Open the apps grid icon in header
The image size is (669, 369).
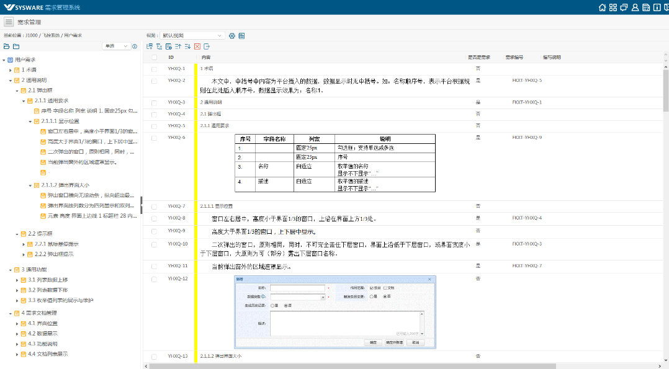click(x=613, y=7)
